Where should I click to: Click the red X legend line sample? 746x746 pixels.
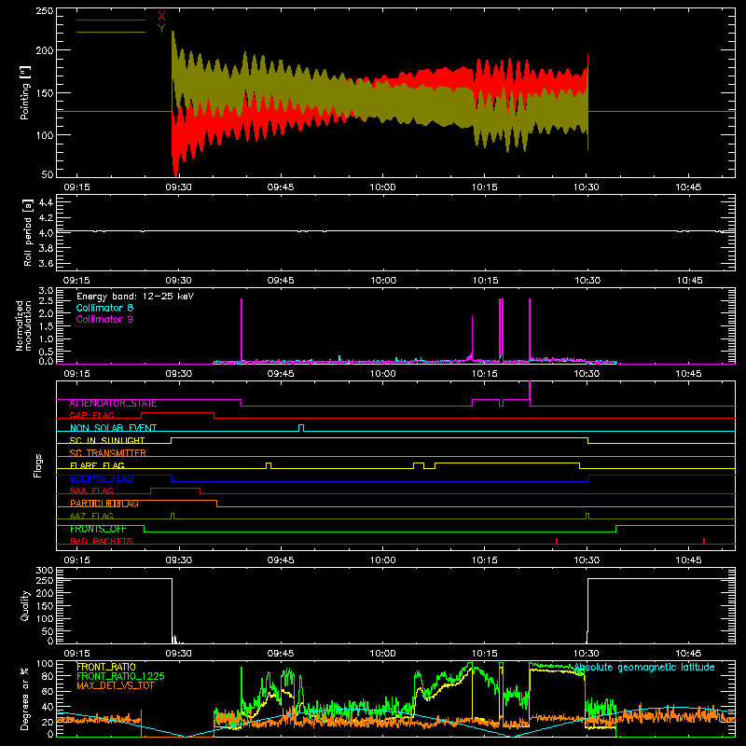pyautogui.click(x=111, y=20)
